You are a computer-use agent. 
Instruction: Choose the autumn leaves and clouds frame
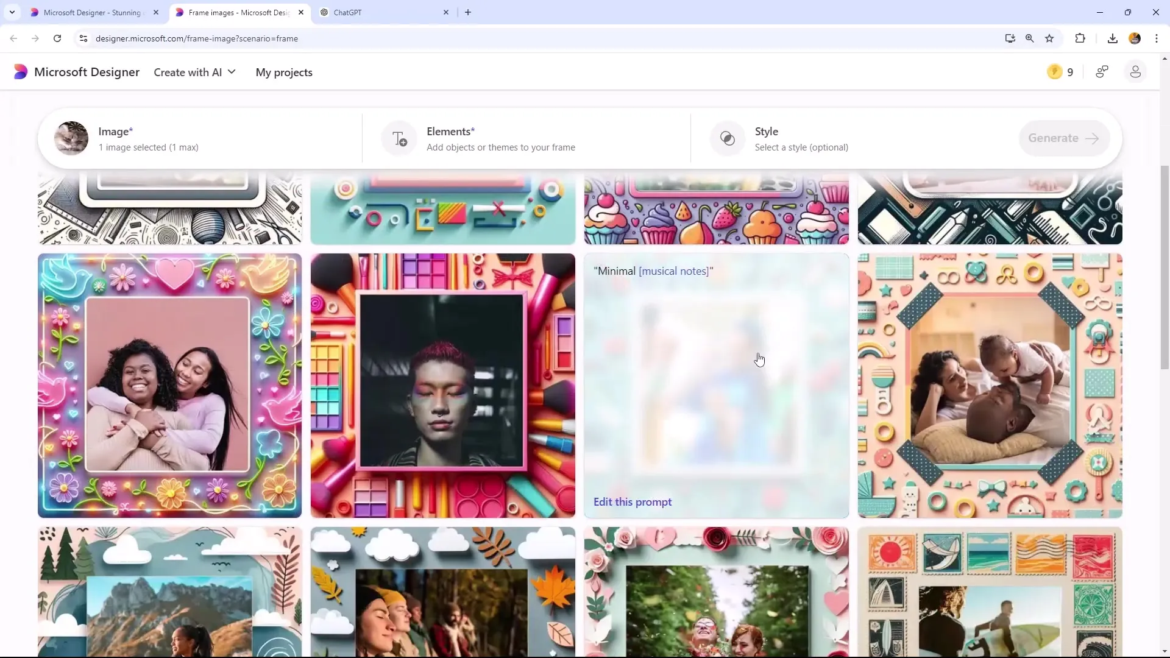click(x=443, y=592)
